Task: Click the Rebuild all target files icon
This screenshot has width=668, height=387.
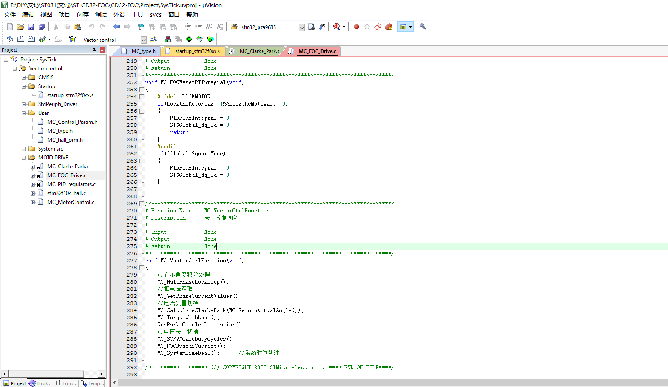Action: pyautogui.click(x=31, y=39)
